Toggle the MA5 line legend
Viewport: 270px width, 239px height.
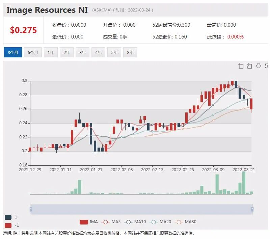pos(111,222)
